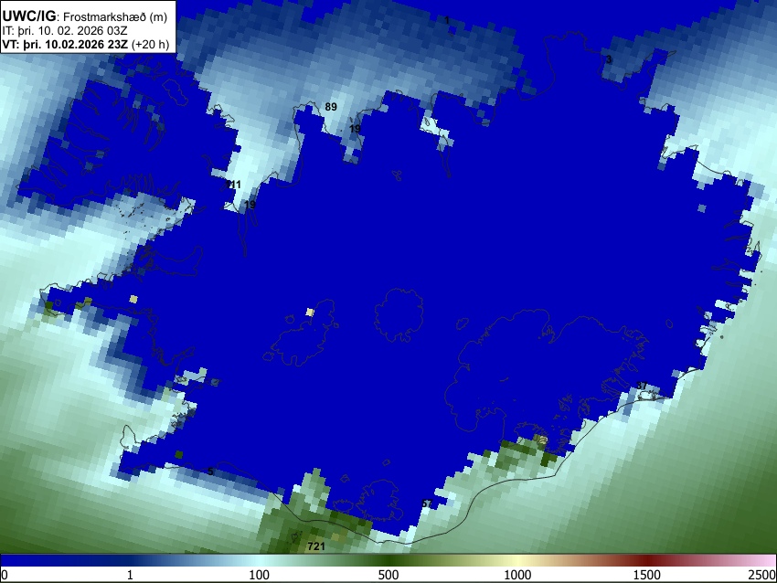Click the colorbar tick label "100"
777x583 pixels.
(x=260, y=575)
